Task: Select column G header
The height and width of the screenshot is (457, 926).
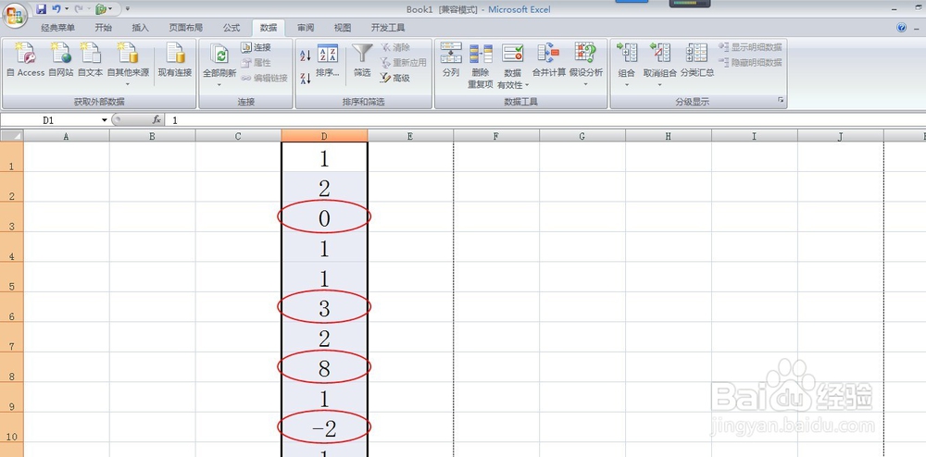Action: pos(582,136)
